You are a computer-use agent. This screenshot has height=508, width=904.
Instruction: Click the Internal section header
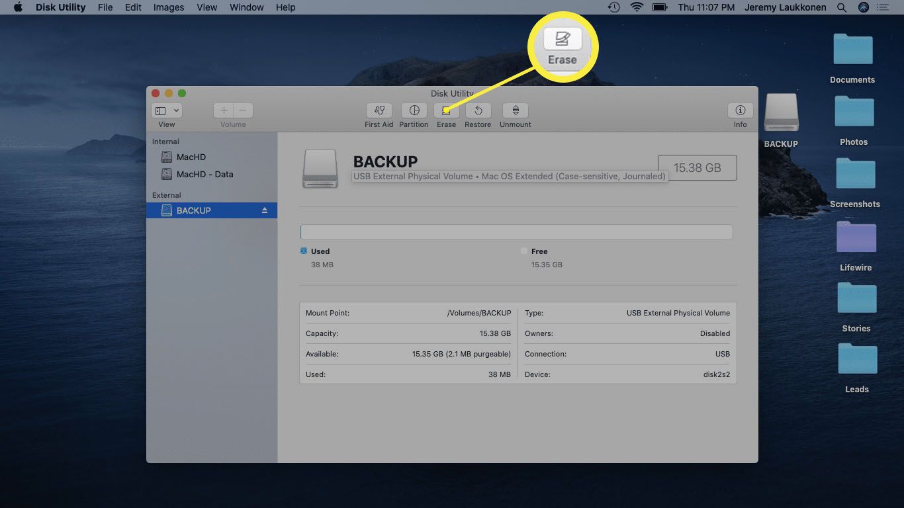[x=165, y=142]
